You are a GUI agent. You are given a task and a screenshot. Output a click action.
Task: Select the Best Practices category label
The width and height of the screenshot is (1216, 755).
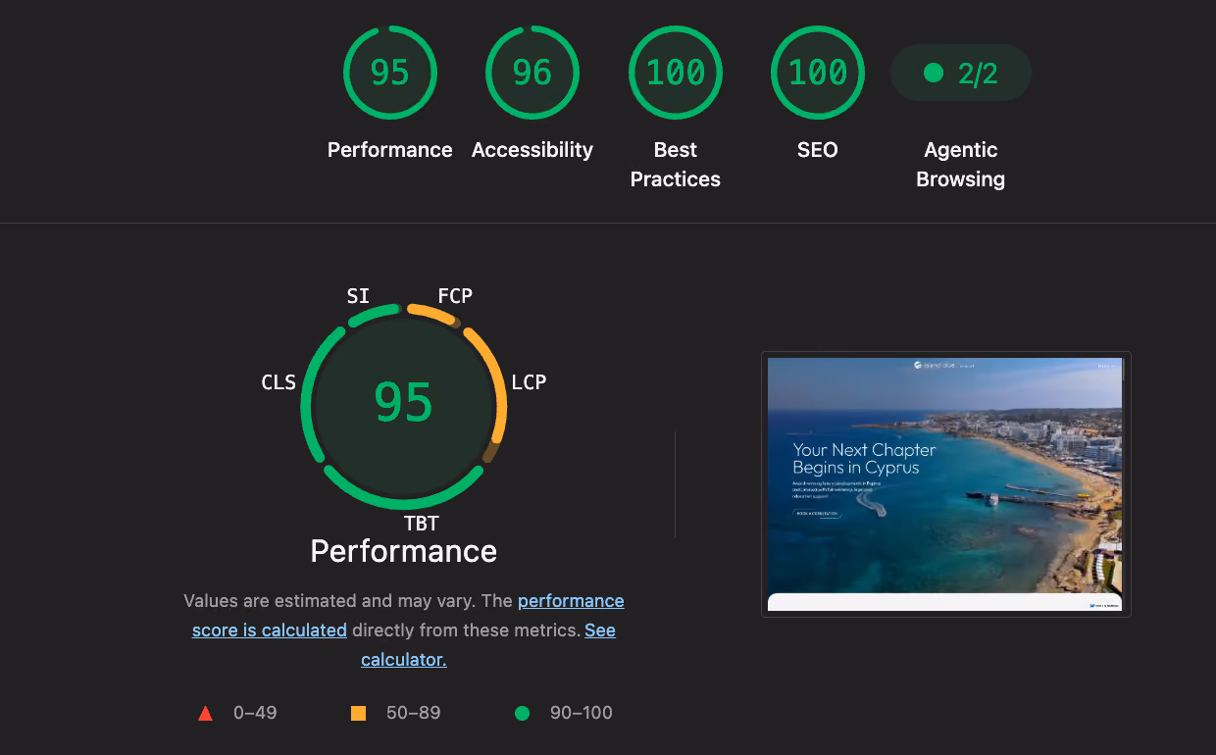click(676, 165)
